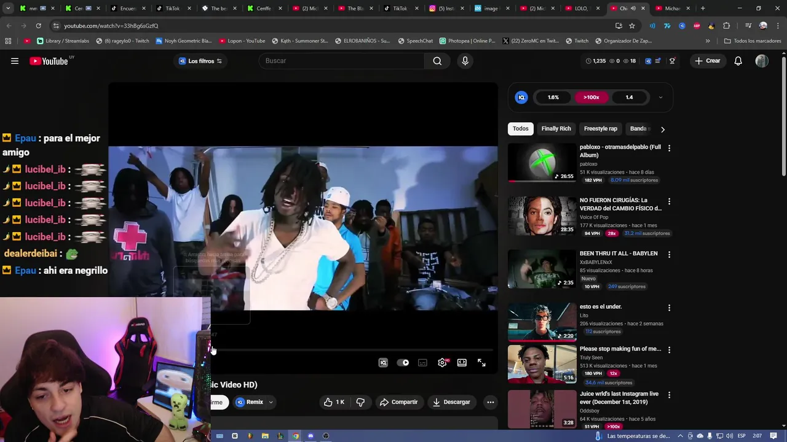This screenshot has width=787, height=442.
Task: Open options for BEEN THRU IT ALL video
Action: click(669, 254)
